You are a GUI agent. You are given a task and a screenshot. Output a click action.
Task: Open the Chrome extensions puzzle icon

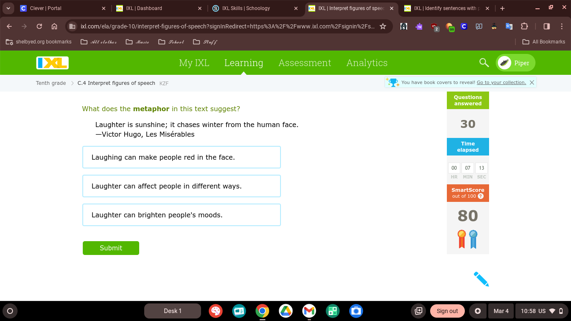(525, 26)
